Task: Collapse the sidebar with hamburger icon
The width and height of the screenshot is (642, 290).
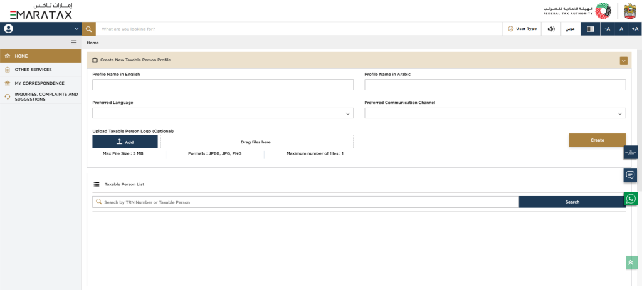Action: click(x=73, y=43)
